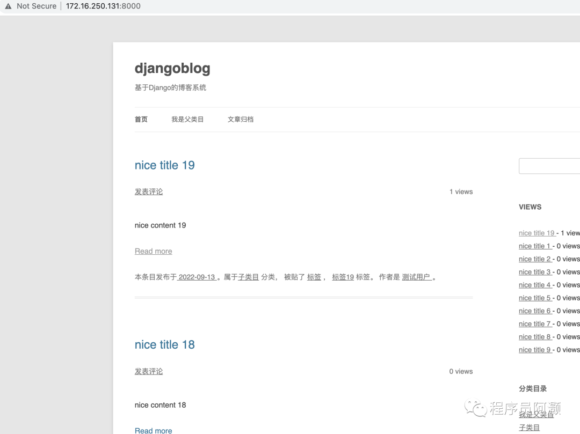The width and height of the screenshot is (580, 434).
Task: Open the 标签19 tag link
Action: pyautogui.click(x=343, y=277)
